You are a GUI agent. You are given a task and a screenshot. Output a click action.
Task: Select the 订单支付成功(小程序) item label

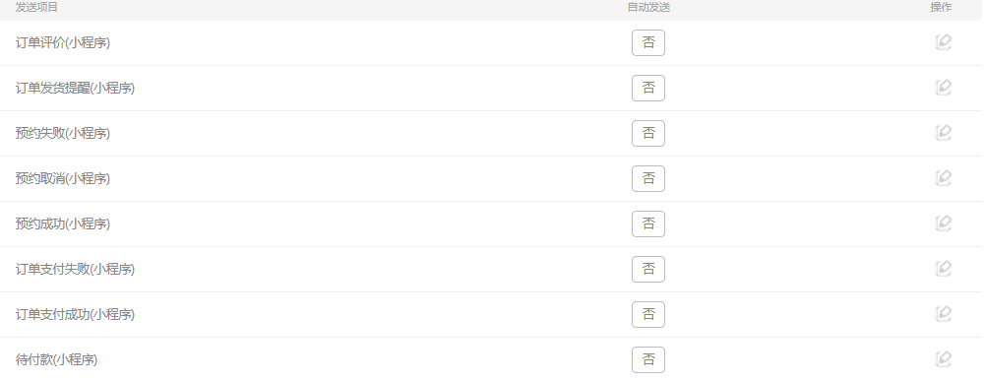[76, 314]
